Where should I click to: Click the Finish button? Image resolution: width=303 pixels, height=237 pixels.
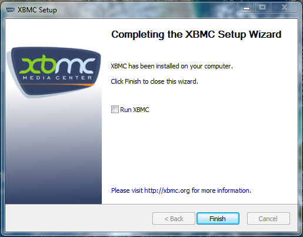pyautogui.click(x=218, y=218)
